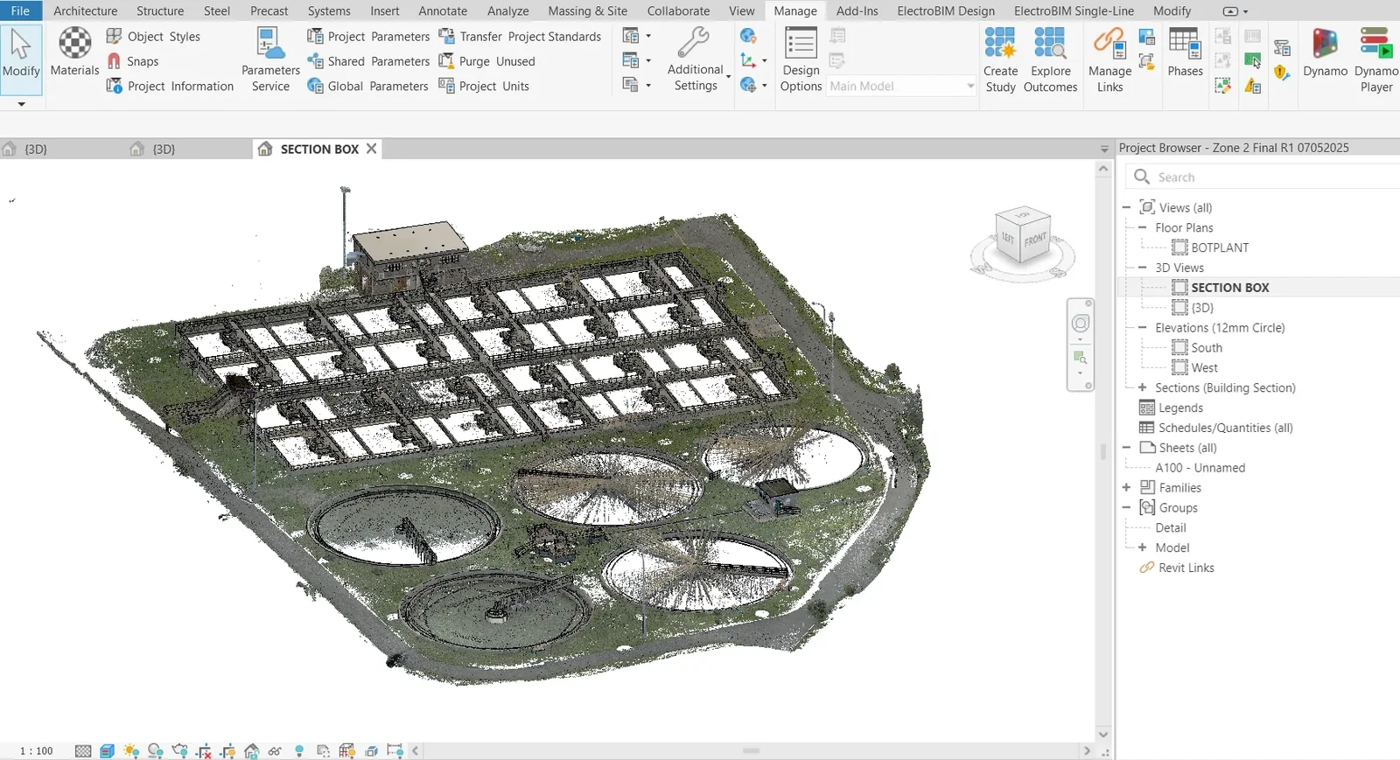Launch Dynamo
This screenshot has width=1400, height=760.
click(1325, 53)
